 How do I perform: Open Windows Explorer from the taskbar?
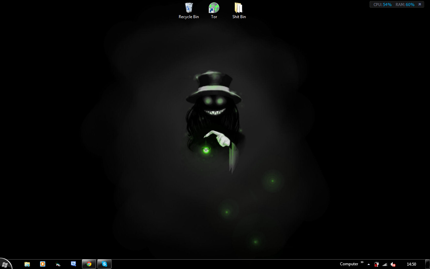[27, 264]
